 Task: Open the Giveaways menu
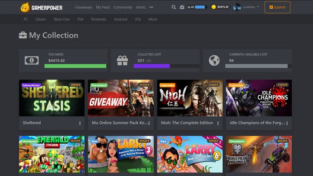(x=84, y=7)
